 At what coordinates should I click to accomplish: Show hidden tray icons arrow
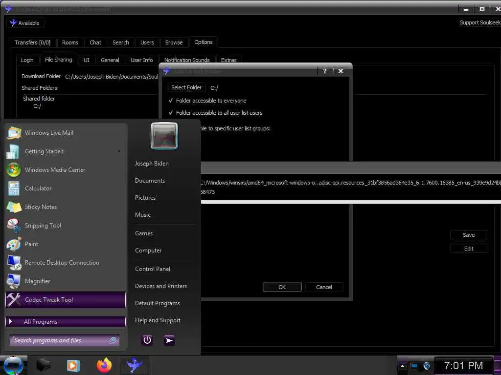402,366
